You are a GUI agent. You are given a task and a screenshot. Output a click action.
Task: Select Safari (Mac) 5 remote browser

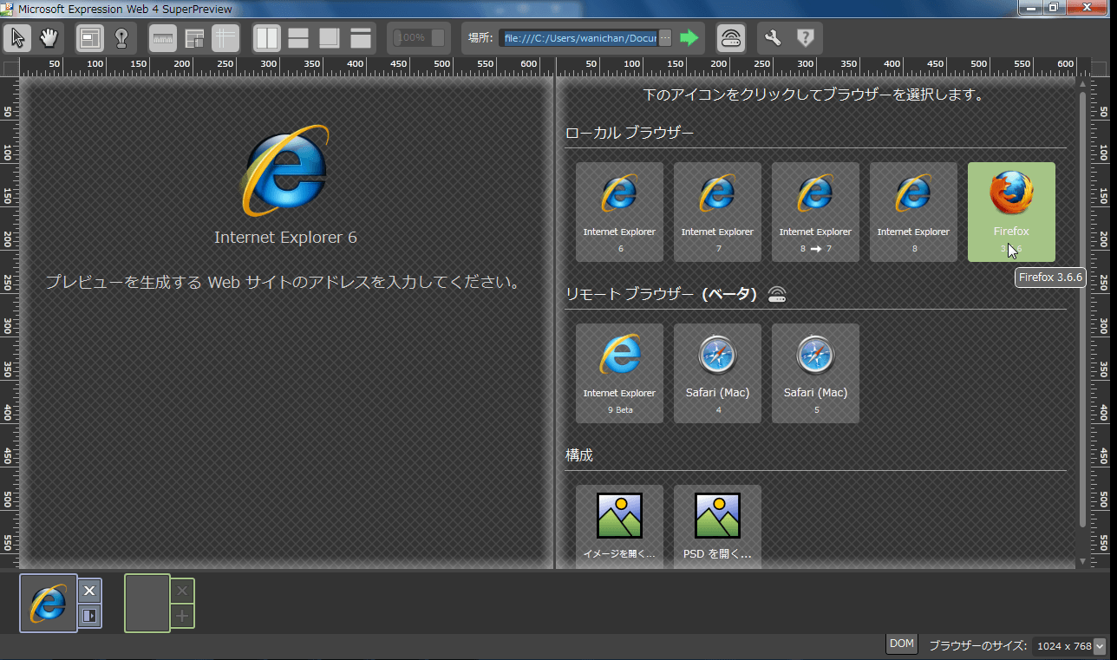(x=815, y=373)
